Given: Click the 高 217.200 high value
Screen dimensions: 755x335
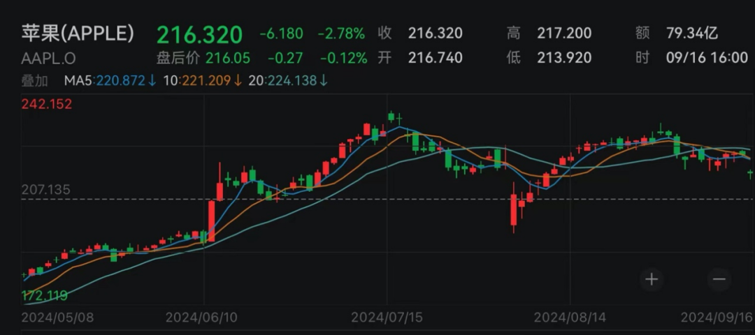Looking at the screenshot, I should click(x=549, y=33).
